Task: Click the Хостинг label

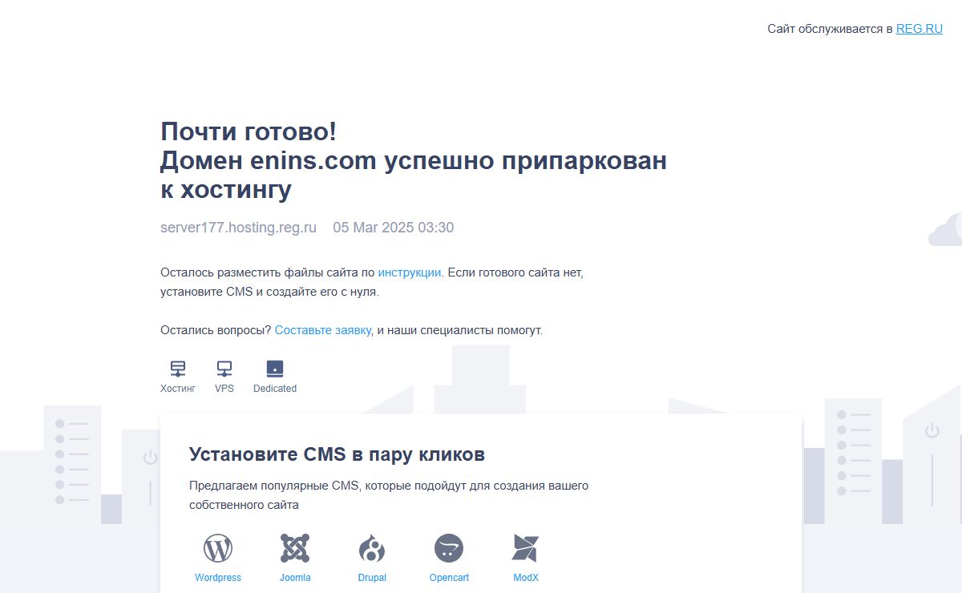Action: click(x=178, y=389)
